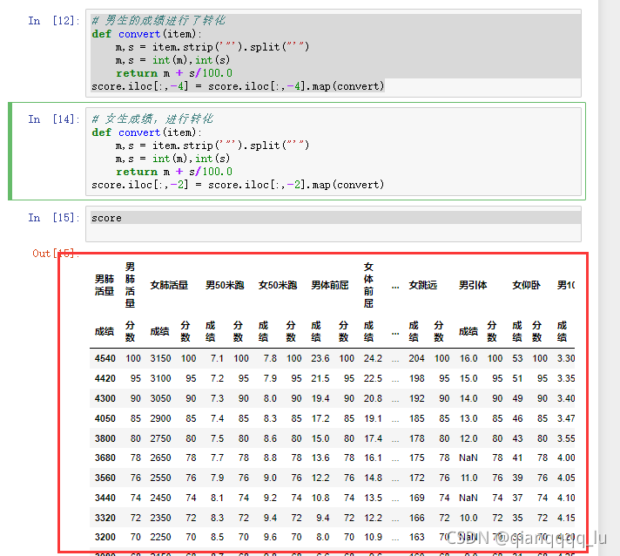Image resolution: width=620 pixels, height=556 pixels.
Task: Click the cell with value 14.8
Action: (373, 478)
